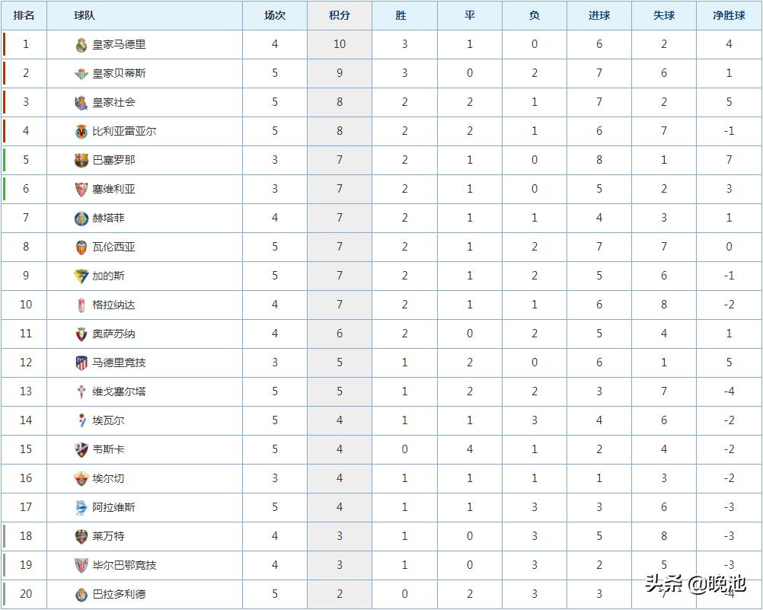Screen dimensions: 763x610
Task: Click the Barcelona crest beside 巴塞罗那
Action: pos(81,161)
